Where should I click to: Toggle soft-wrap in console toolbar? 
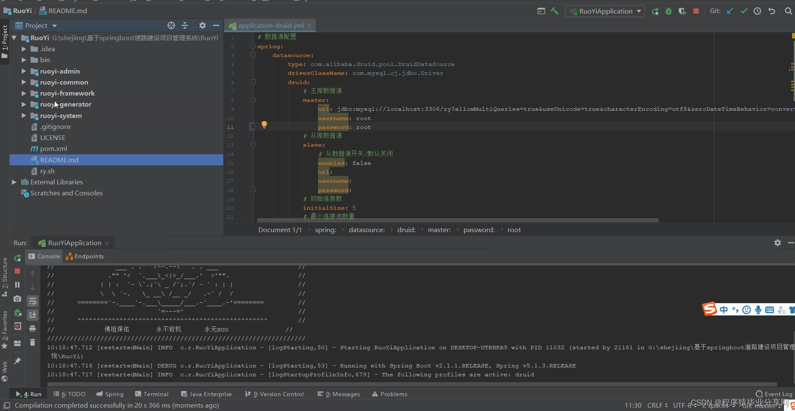click(33, 301)
